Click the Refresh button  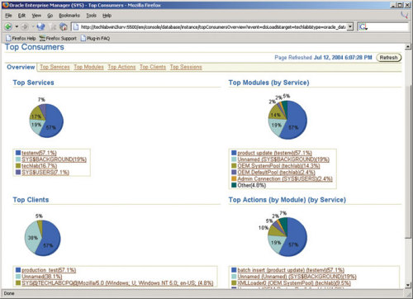pyautogui.click(x=388, y=58)
